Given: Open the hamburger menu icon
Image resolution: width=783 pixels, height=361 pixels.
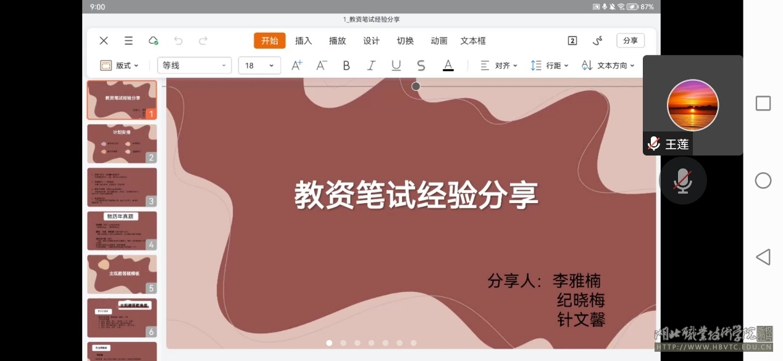Looking at the screenshot, I should [128, 41].
